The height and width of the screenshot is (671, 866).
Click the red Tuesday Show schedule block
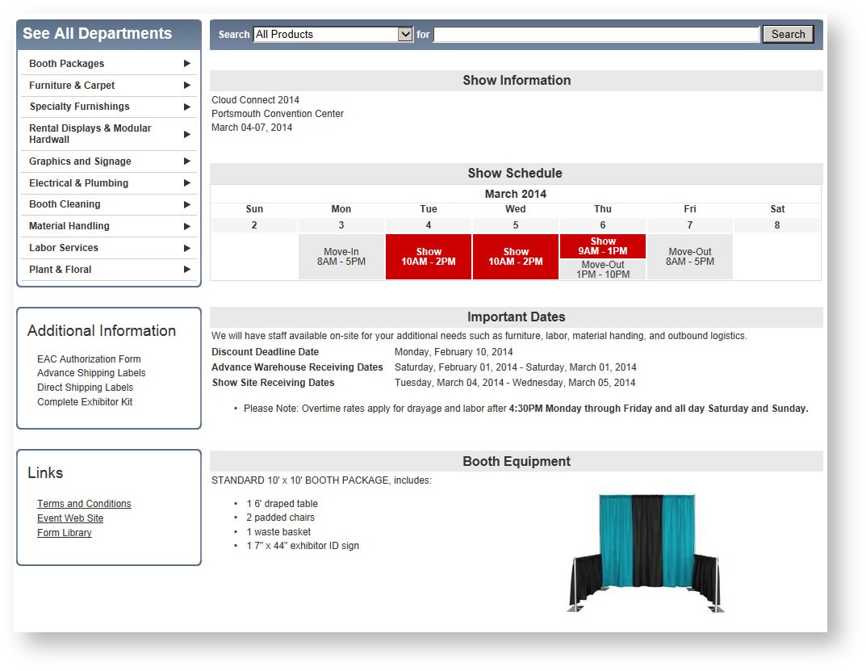click(x=429, y=257)
